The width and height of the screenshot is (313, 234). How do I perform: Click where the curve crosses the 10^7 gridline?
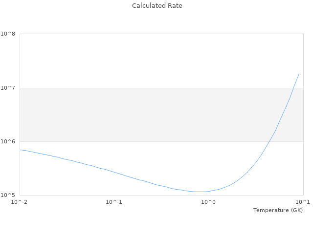[294, 88]
